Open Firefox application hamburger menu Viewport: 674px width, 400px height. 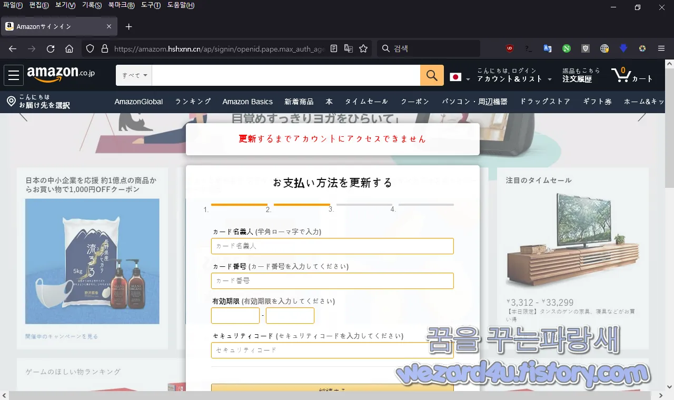(661, 48)
